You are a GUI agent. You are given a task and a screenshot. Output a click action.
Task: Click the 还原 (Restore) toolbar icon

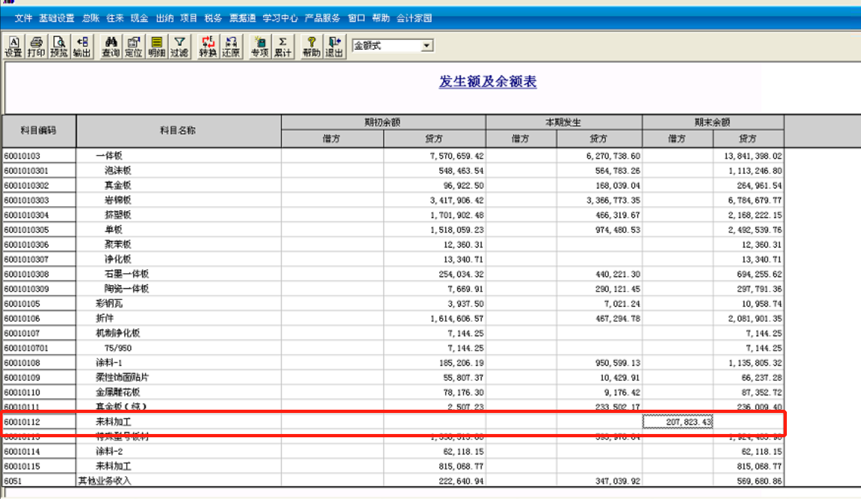[x=231, y=46]
